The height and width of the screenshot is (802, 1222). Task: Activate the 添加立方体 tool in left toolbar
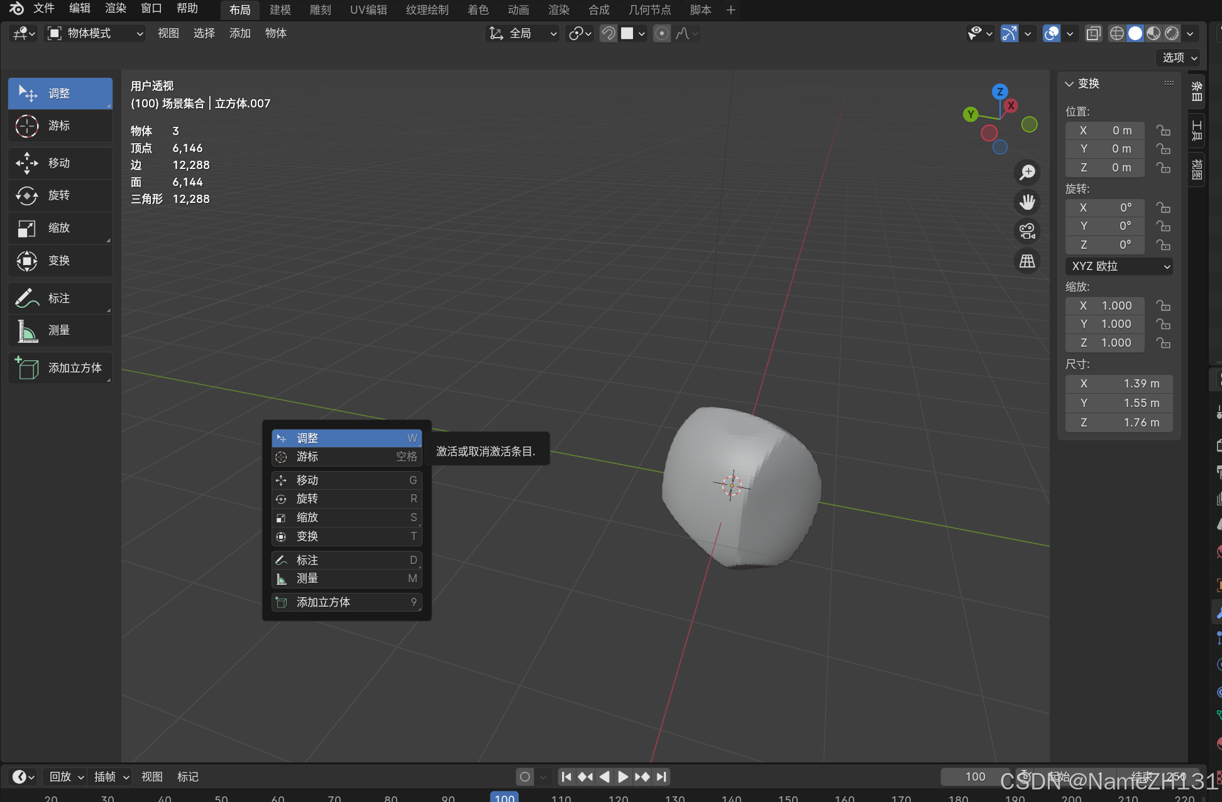60,368
